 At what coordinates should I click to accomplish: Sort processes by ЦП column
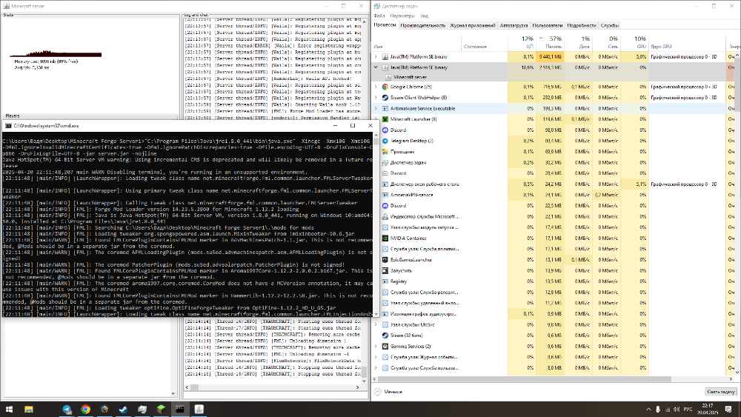pos(522,42)
